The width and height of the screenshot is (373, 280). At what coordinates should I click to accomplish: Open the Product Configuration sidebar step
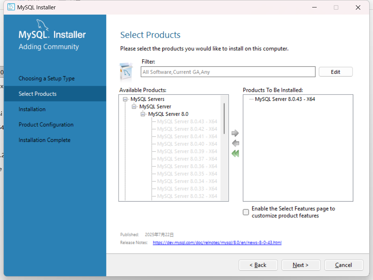tap(46, 125)
